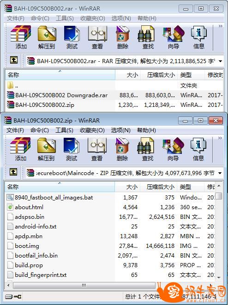Open 帮助(H) menu in the .zip window
Viewport: 228px width, 305px height.
tap(146, 130)
